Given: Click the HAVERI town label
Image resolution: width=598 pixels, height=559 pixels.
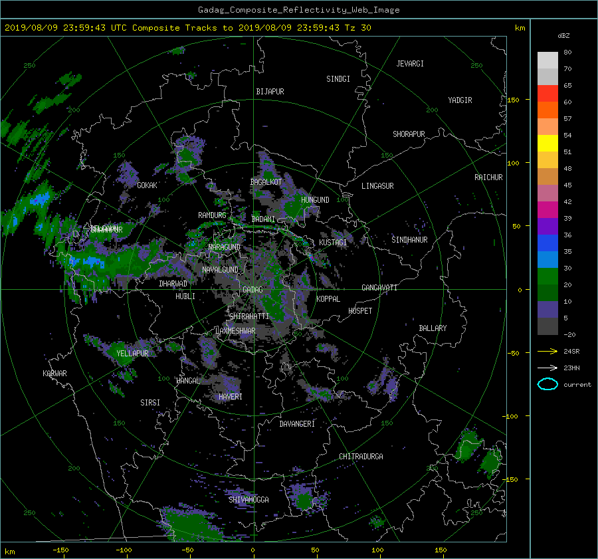Looking at the screenshot, I should 231,397.
